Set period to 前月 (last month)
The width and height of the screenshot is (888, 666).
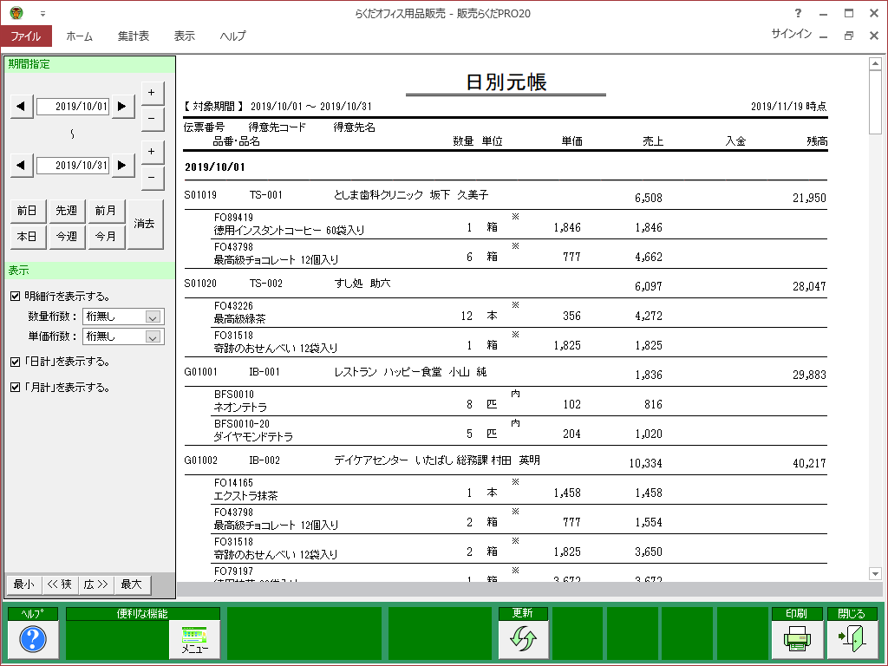tap(105, 211)
